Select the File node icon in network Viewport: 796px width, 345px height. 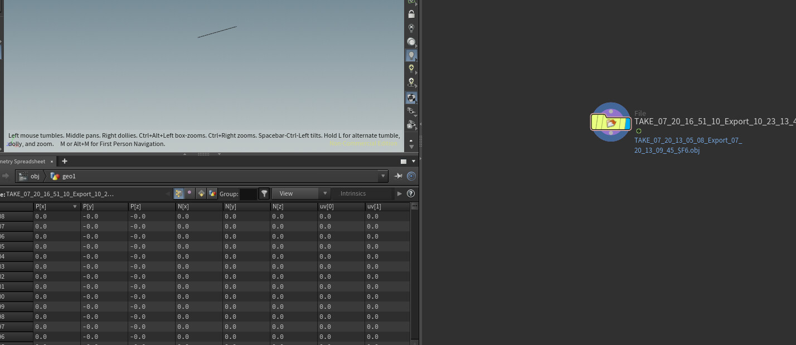[611, 122]
